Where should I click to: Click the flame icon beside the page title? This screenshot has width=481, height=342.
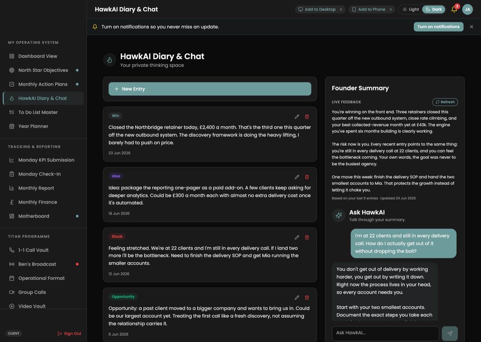point(110,60)
